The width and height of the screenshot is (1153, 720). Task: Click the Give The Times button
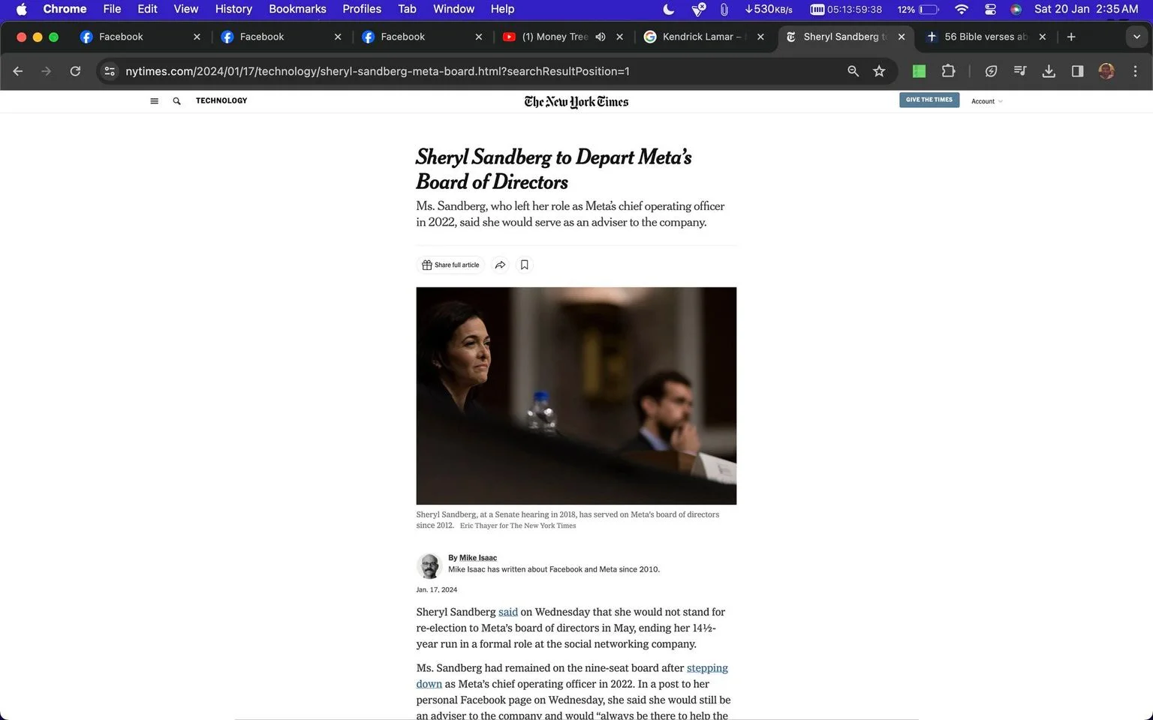929,100
